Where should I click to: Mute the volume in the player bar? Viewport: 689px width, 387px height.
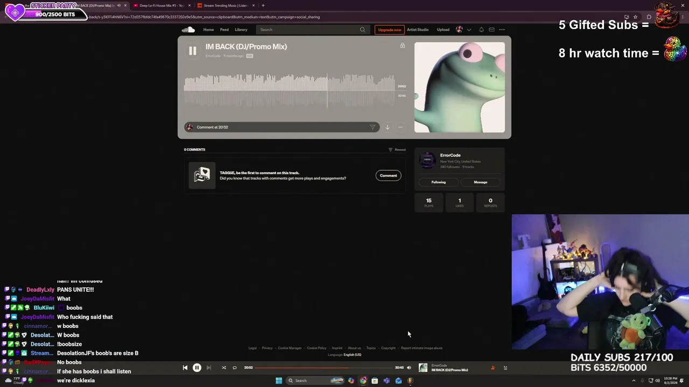409,368
